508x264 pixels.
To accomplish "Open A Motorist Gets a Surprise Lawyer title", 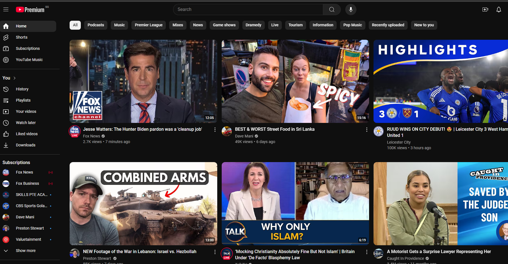I will tap(439, 252).
